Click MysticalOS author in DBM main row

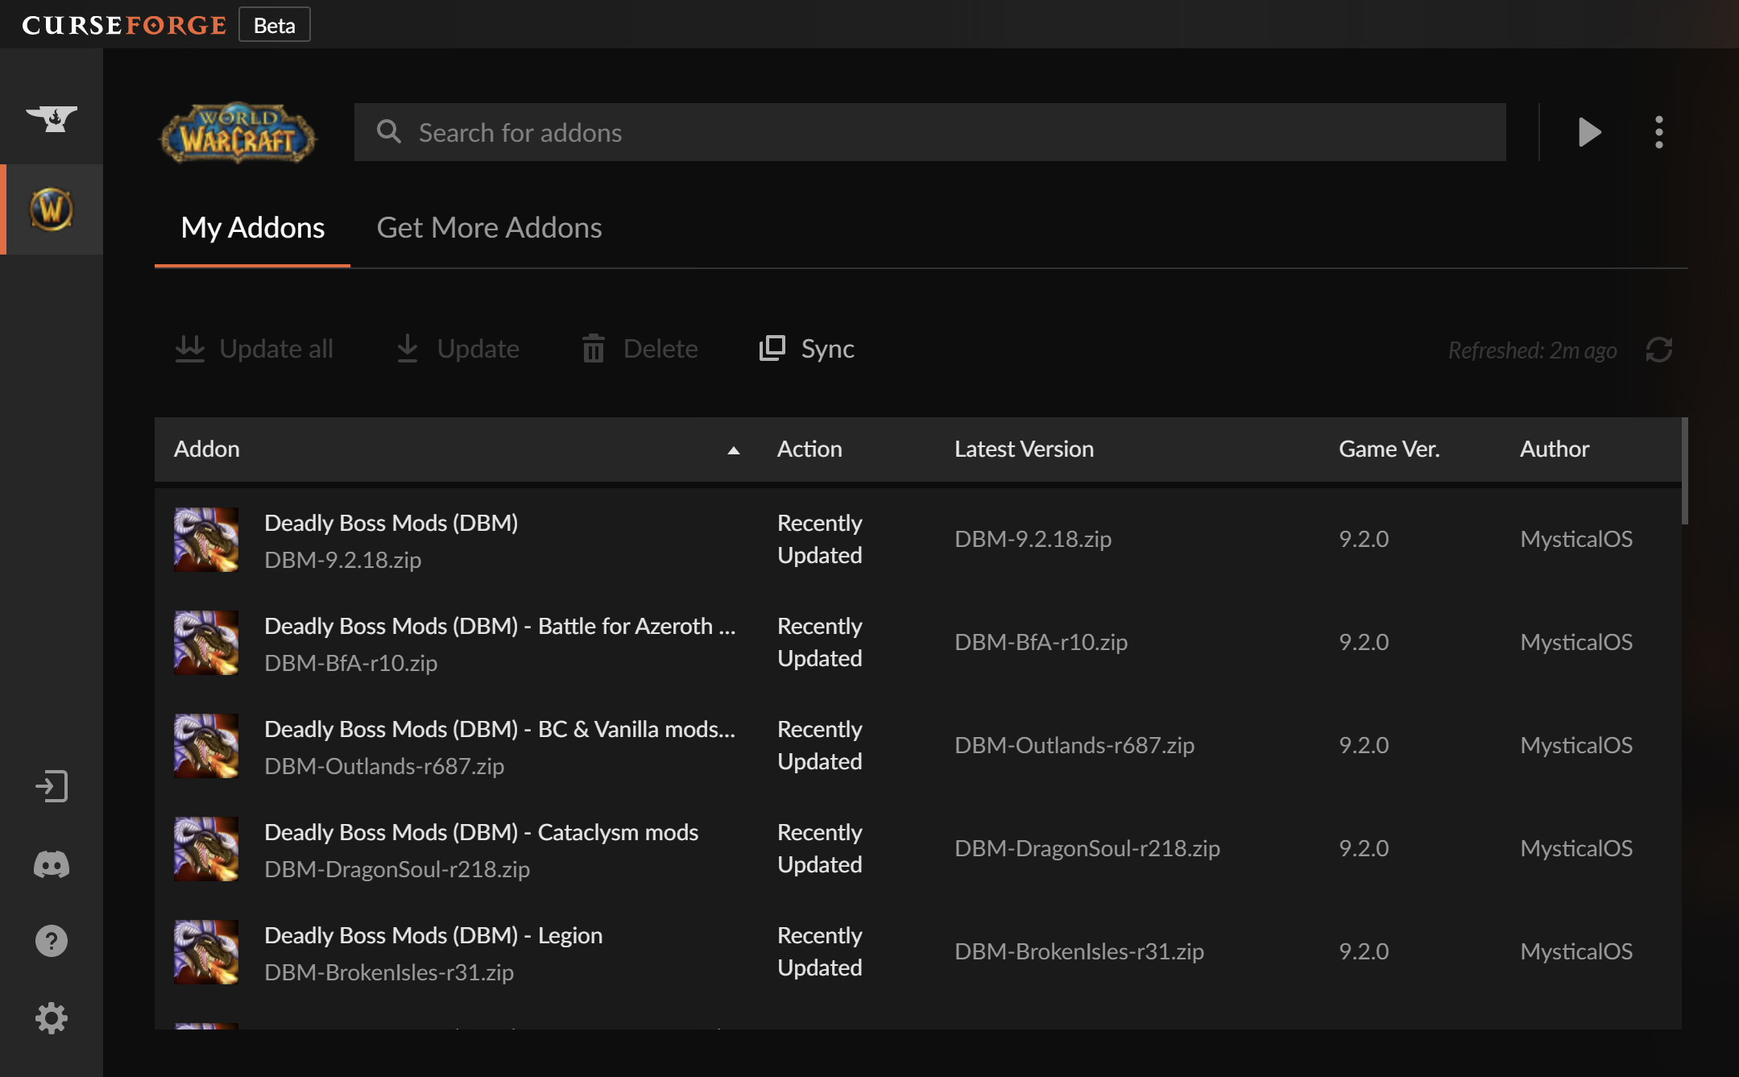(1575, 539)
